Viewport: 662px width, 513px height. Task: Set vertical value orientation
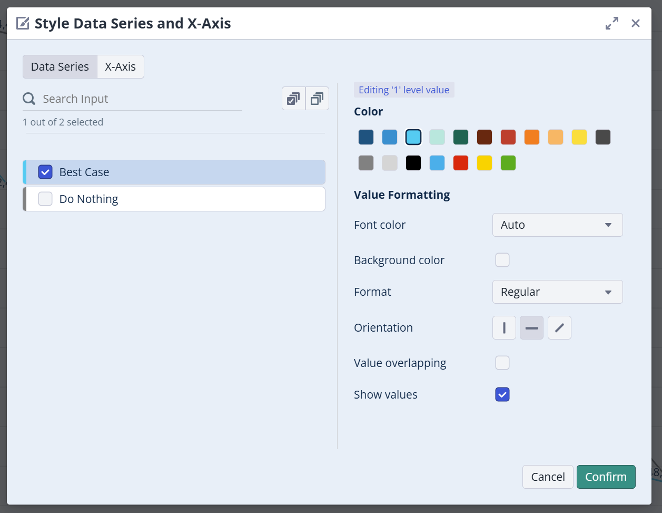click(504, 328)
